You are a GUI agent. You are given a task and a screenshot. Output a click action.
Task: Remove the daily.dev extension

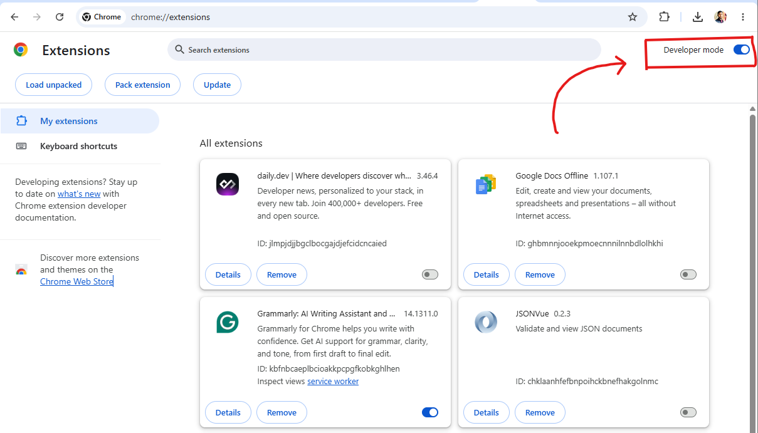point(282,274)
